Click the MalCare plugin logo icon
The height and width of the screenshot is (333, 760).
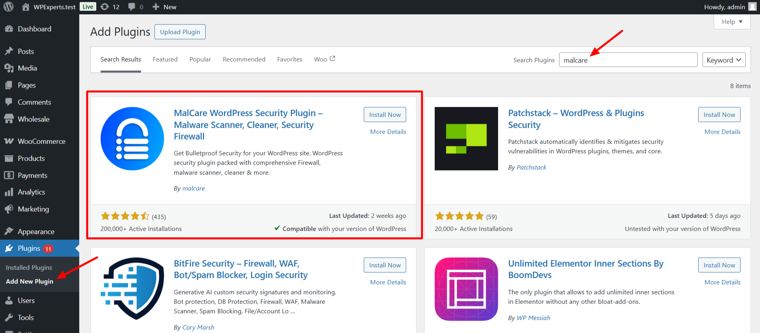coord(132,139)
